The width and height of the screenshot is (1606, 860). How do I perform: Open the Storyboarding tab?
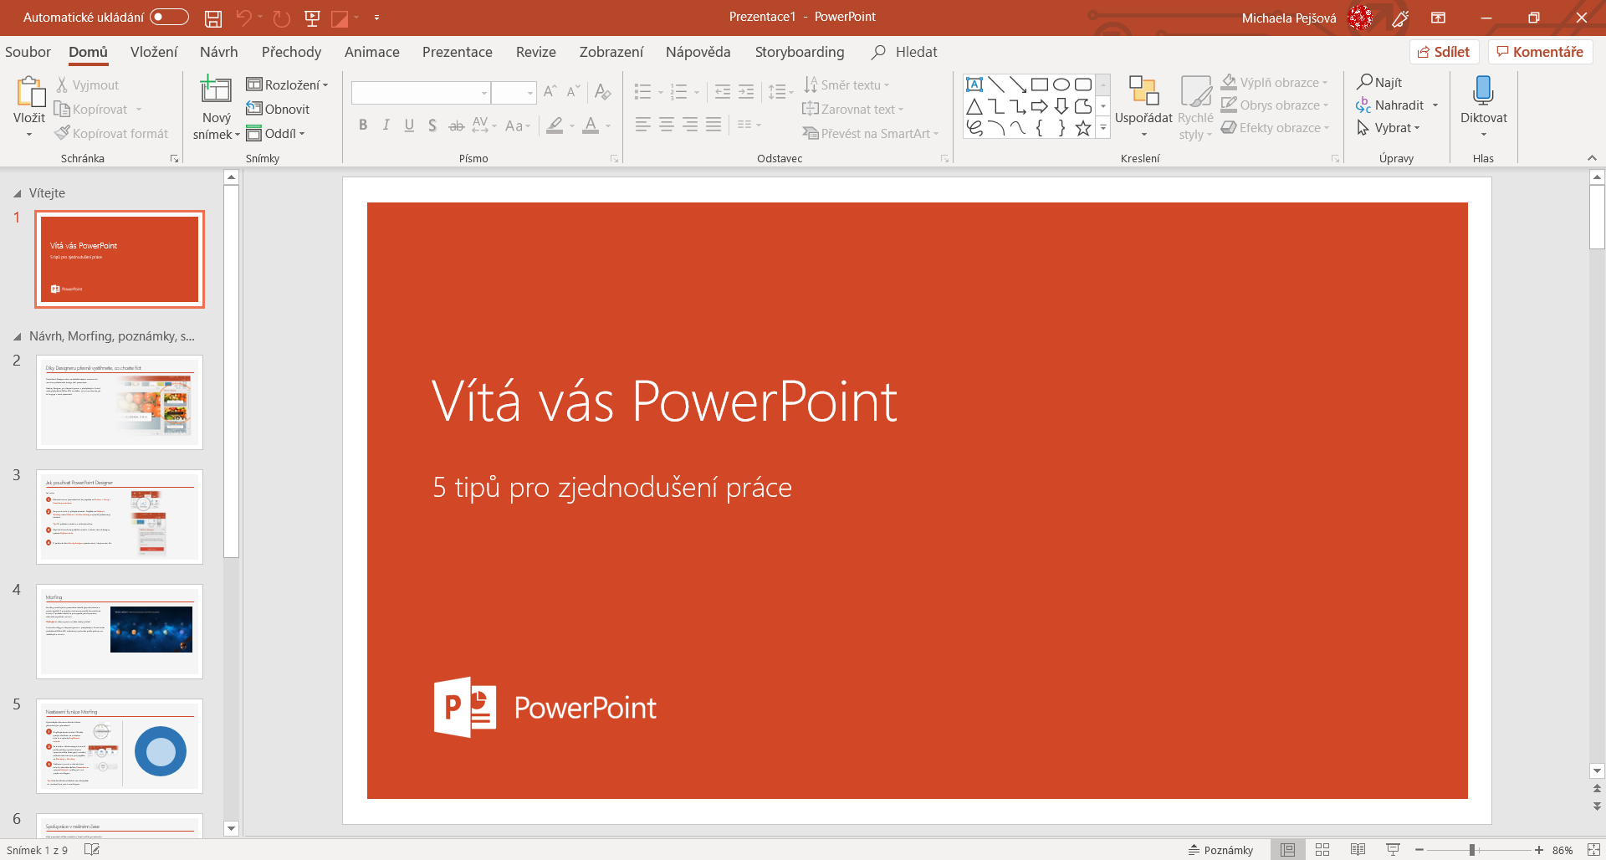coord(800,52)
